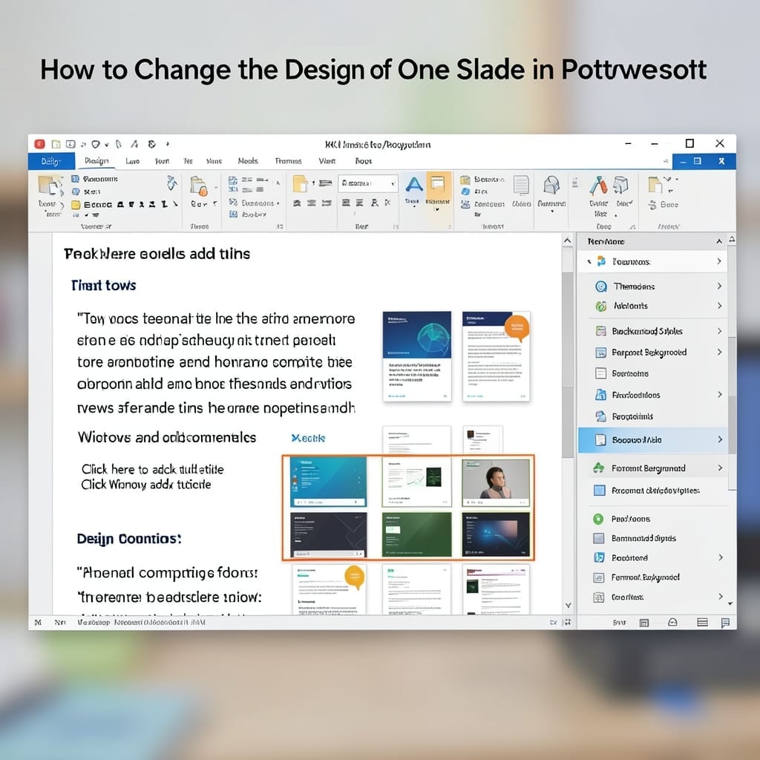The image size is (760, 760).
Task: Click the Foroomt Bergrenatd green icon
Action: [599, 468]
